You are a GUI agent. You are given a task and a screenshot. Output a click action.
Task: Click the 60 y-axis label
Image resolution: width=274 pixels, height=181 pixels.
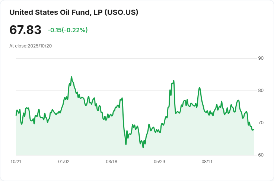pyautogui.click(x=261, y=155)
